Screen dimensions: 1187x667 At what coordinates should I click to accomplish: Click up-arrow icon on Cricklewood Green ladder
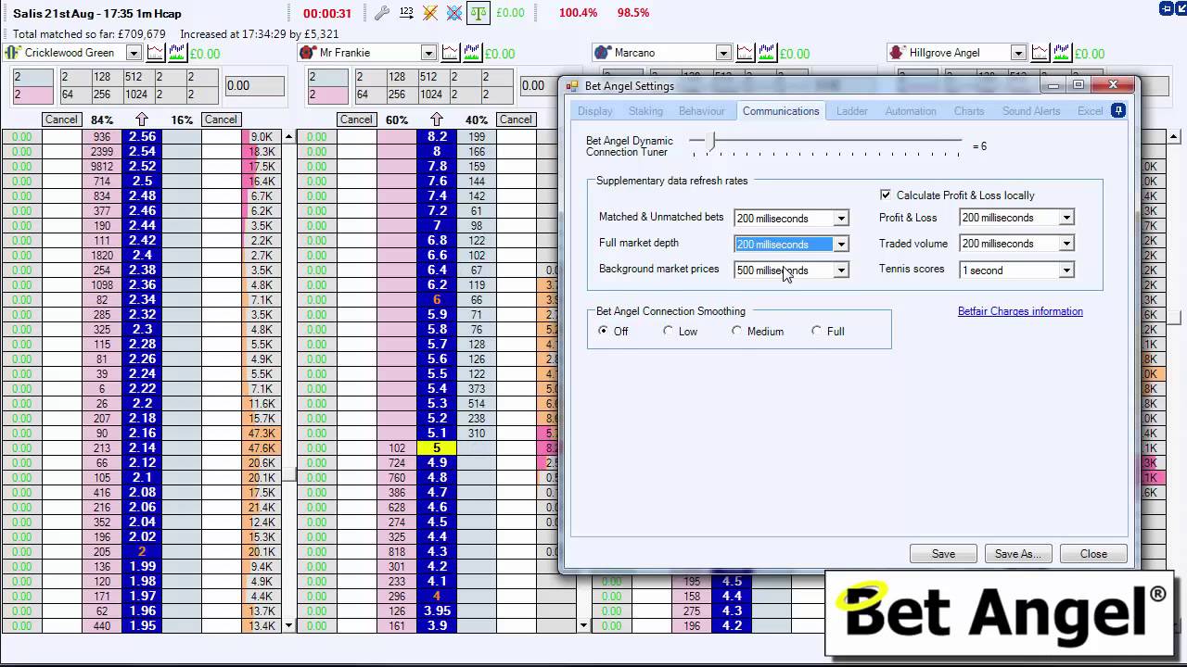click(x=141, y=119)
